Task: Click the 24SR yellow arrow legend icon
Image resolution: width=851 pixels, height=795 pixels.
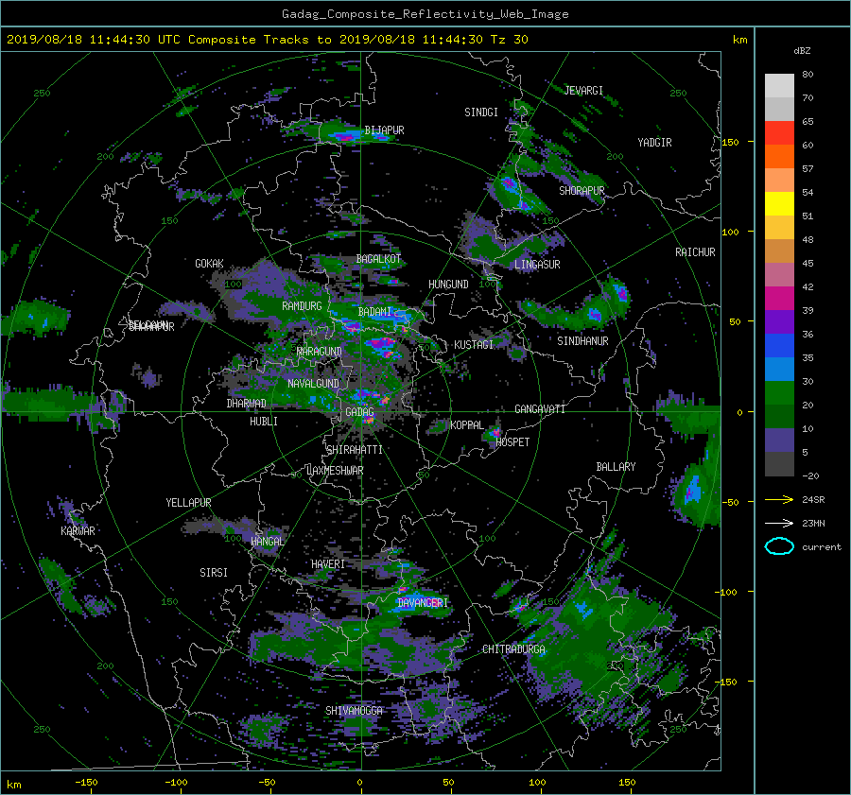Action: point(779,499)
